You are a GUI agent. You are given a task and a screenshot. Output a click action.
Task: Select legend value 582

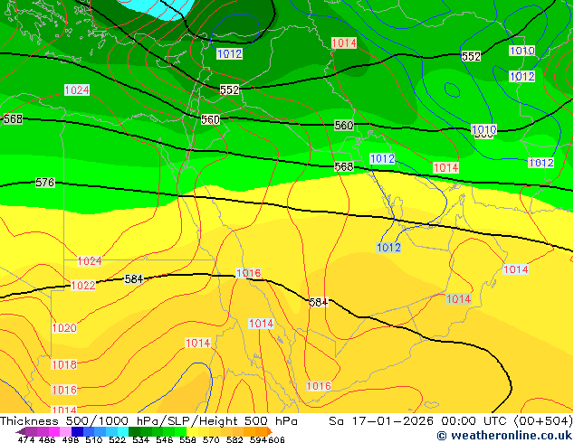(234, 439)
